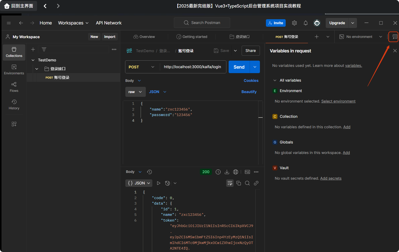
Task: Toggle line wrap in response
Action: (x=230, y=183)
